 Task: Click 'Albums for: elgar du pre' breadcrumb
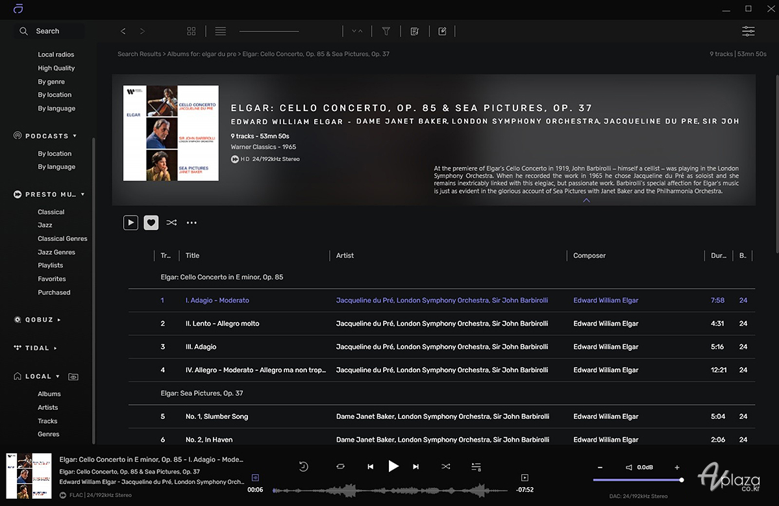(x=202, y=54)
